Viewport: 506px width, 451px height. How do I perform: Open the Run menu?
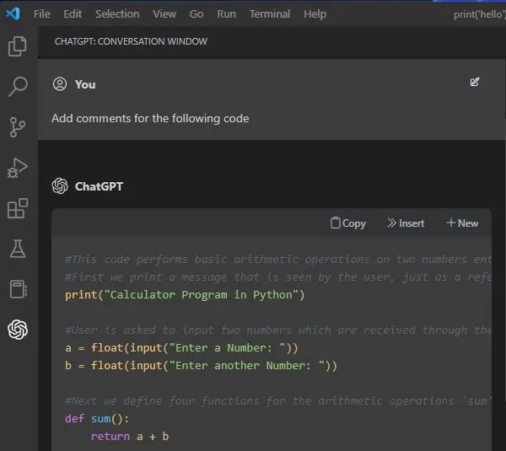pyautogui.click(x=226, y=13)
